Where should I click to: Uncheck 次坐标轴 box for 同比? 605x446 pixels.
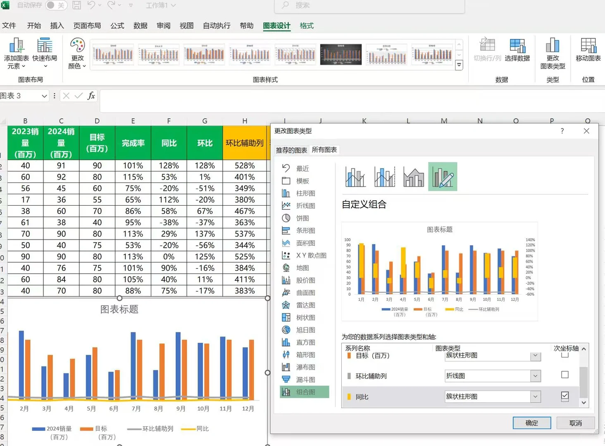coord(565,396)
